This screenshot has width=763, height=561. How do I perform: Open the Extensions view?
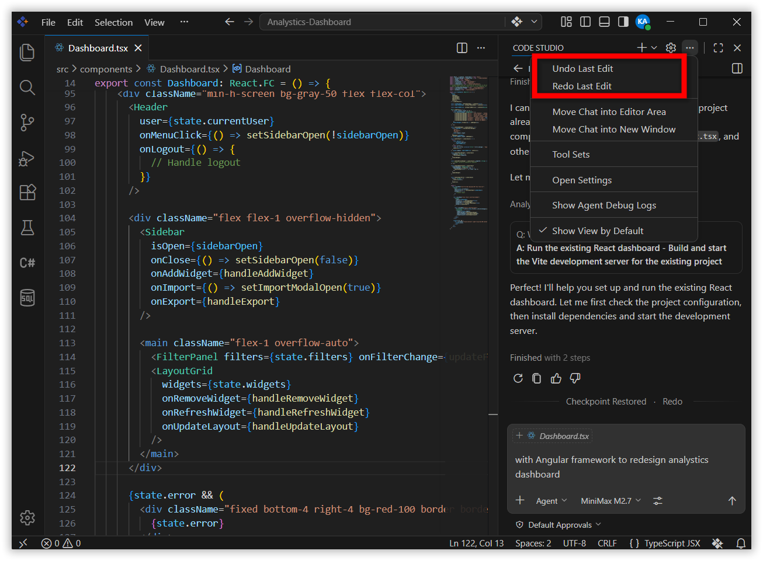pos(27,192)
